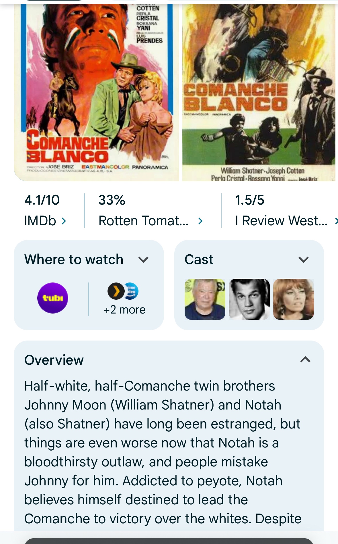
Task: Tap the +2 more streaming options
Action: pos(125,310)
